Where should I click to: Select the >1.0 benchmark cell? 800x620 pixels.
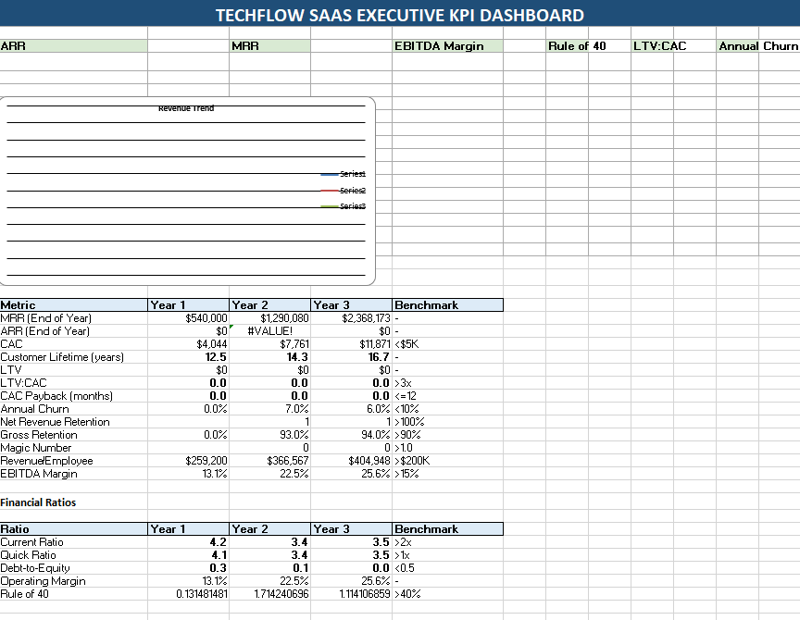click(x=447, y=448)
